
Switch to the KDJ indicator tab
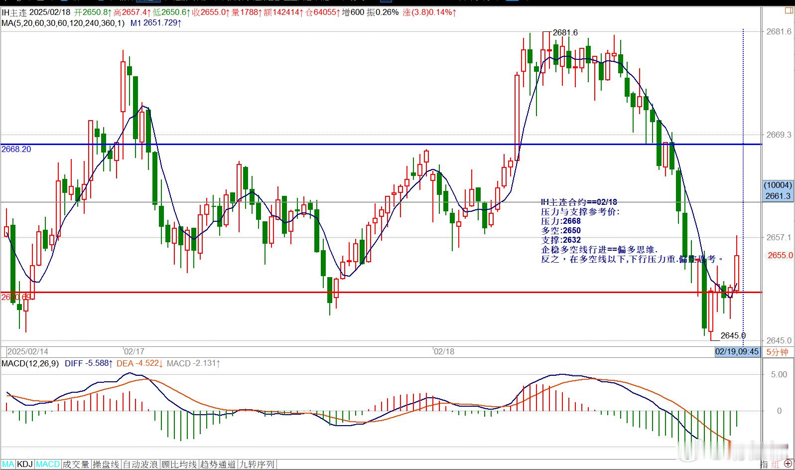point(25,465)
